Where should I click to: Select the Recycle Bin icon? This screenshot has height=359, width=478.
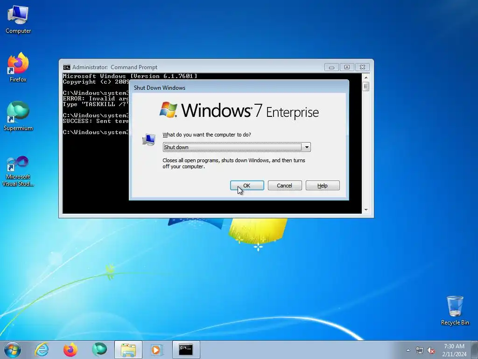pos(455,310)
